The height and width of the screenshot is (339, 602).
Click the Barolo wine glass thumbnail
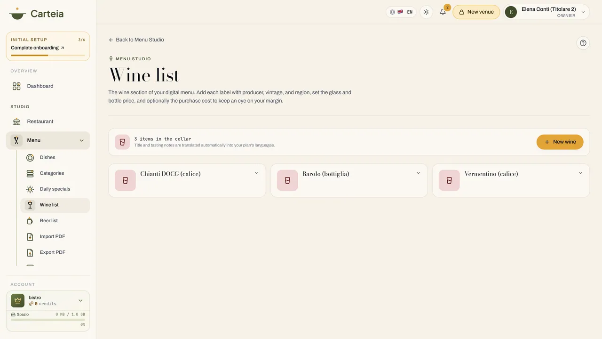(287, 180)
